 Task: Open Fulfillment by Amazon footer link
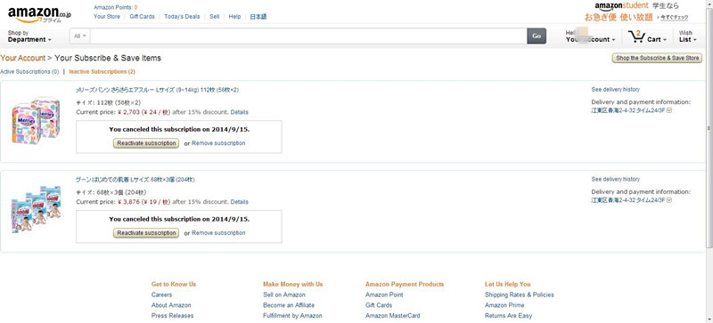pos(292,316)
